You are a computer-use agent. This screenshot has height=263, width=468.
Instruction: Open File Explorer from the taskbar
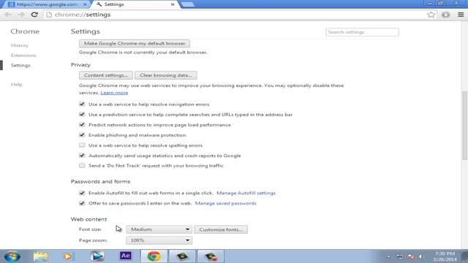click(x=40, y=256)
